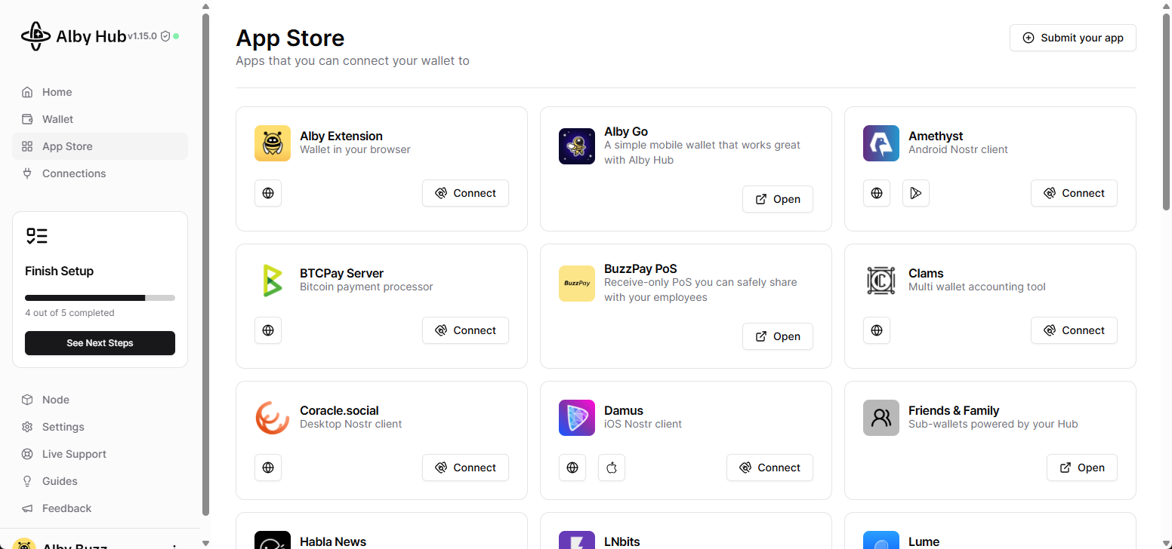Click the Damus app logo
This screenshot has width=1172, height=549.
(577, 418)
